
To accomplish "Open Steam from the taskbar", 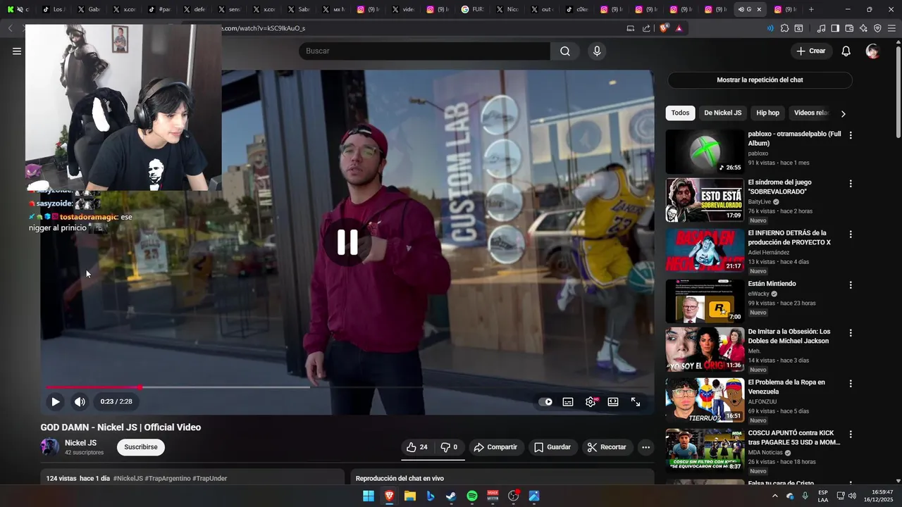I will (451, 496).
